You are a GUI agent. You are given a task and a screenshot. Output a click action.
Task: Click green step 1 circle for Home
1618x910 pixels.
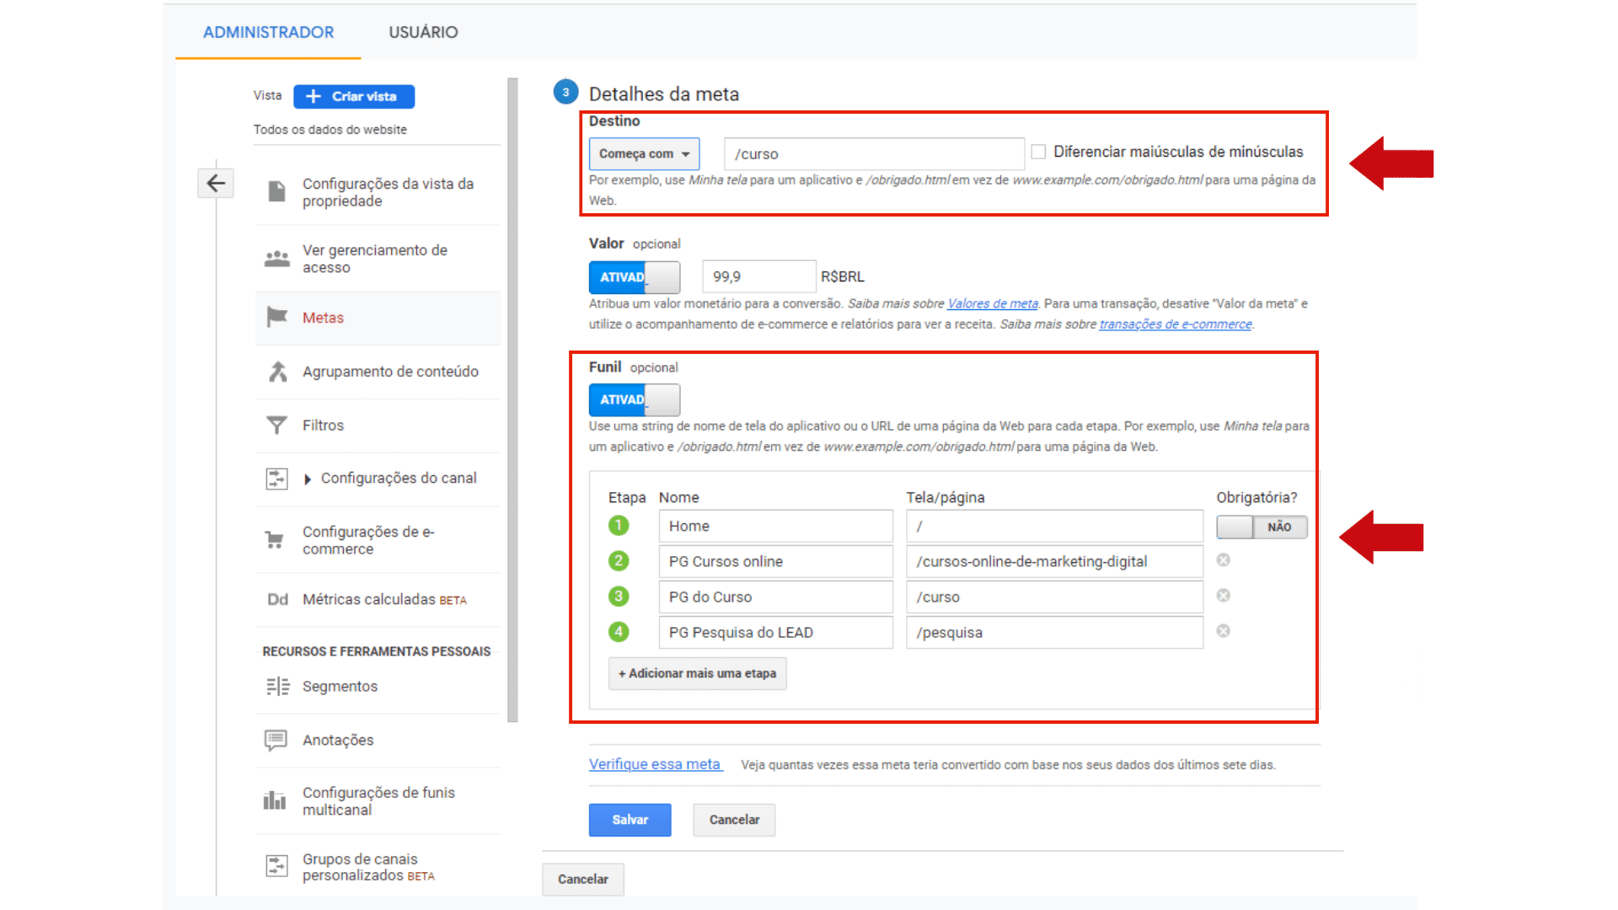[619, 525]
